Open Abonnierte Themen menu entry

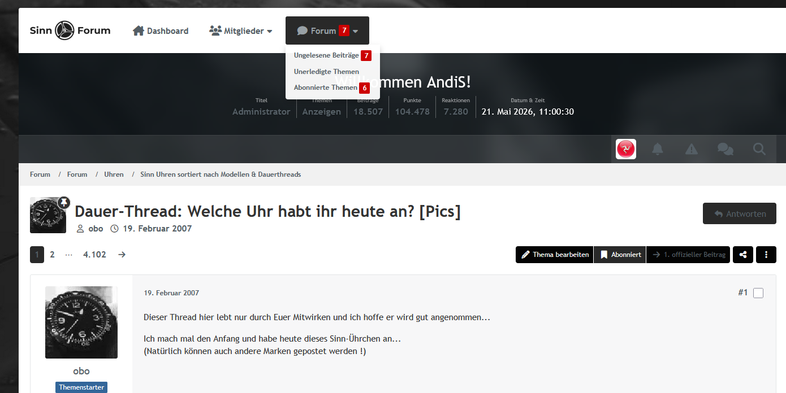[x=332, y=88]
